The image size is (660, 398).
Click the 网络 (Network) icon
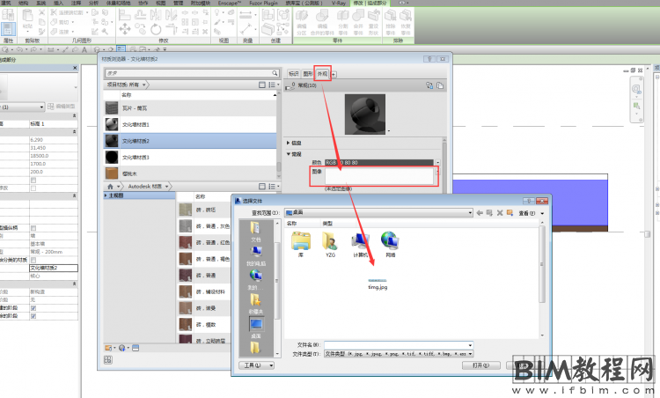(x=389, y=241)
